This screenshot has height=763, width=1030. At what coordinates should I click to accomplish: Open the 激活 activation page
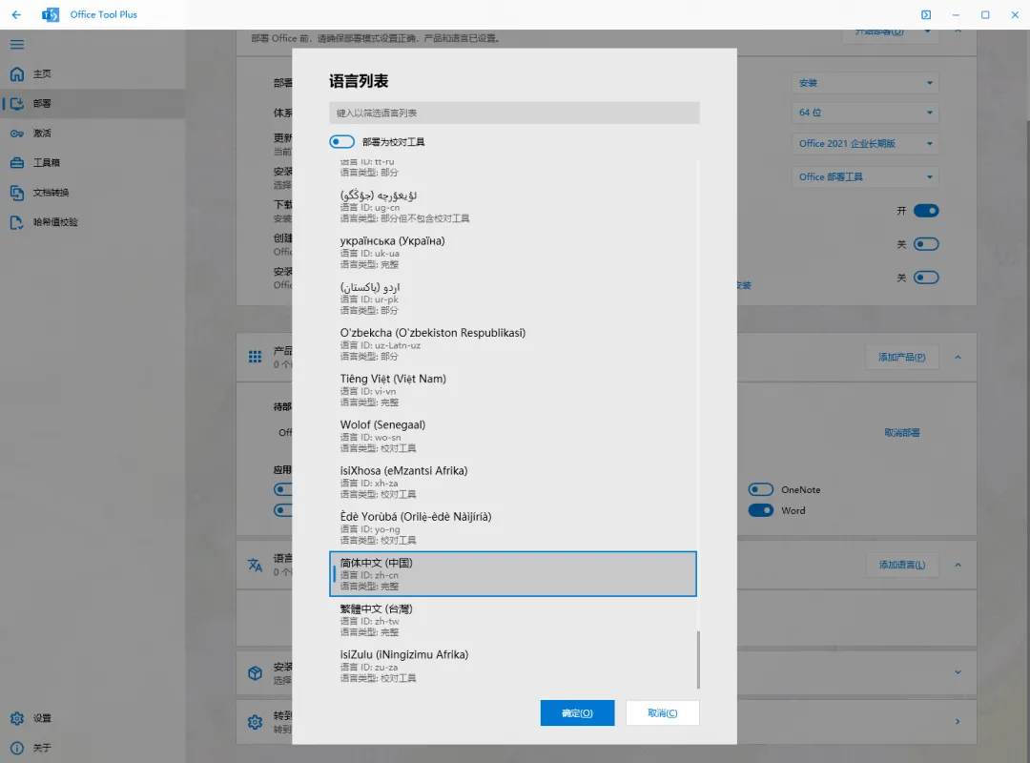(x=93, y=133)
